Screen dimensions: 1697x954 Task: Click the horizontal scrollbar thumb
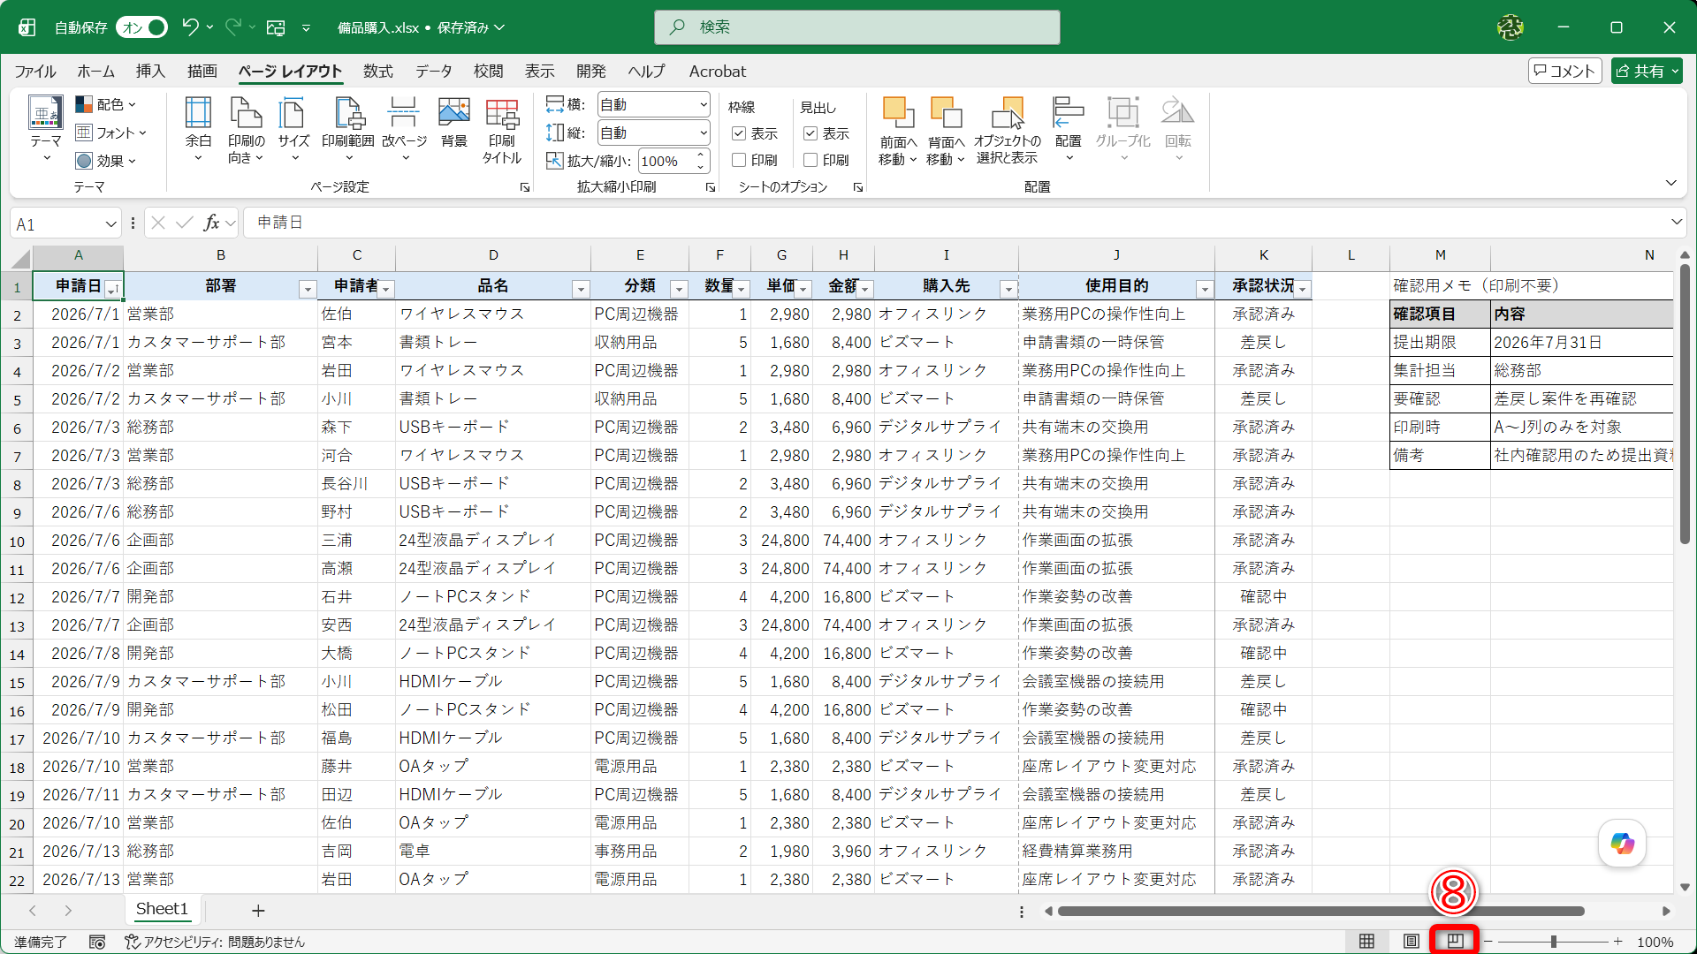[x=1320, y=911]
